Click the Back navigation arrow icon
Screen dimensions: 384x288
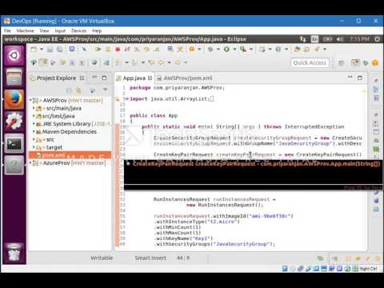pos(161,62)
